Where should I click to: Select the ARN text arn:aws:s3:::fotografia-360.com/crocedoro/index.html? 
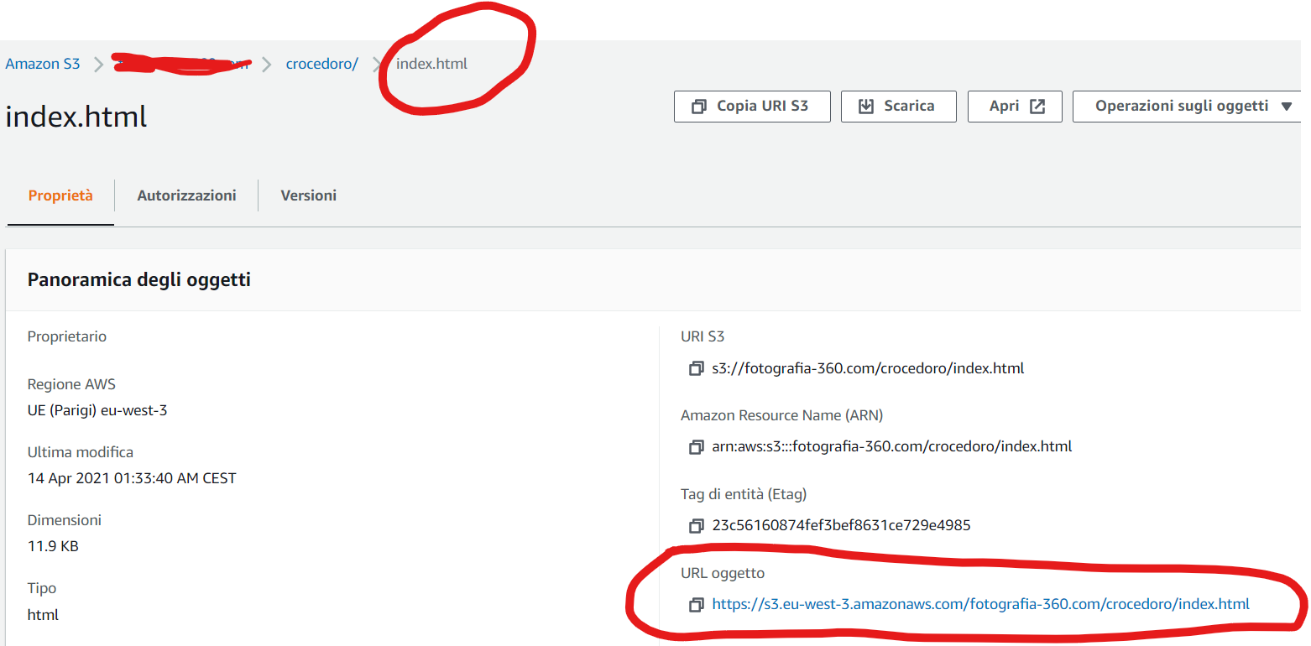click(x=891, y=446)
